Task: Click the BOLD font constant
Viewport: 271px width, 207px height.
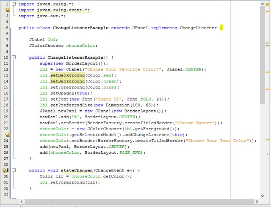Action: coord(146,99)
